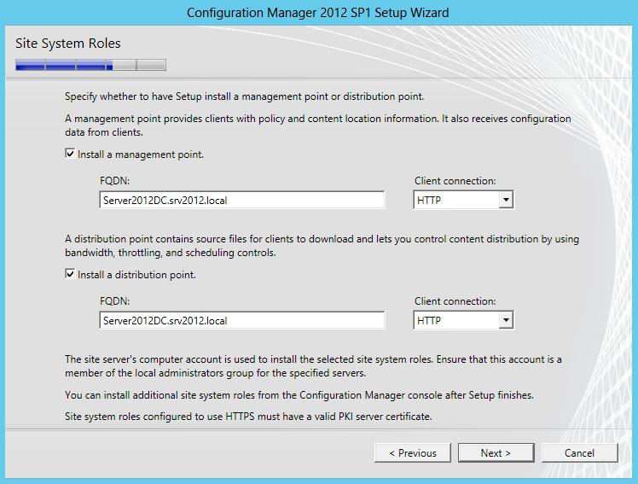638x484 pixels.
Task: Click the setup progress bar
Action: pos(90,65)
